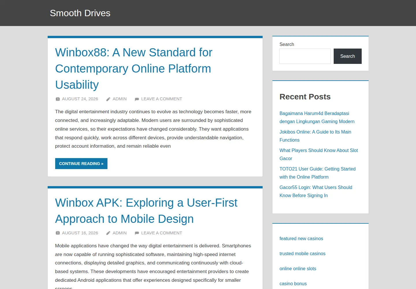
Task: Click casino bonus link
Action: [x=293, y=284]
